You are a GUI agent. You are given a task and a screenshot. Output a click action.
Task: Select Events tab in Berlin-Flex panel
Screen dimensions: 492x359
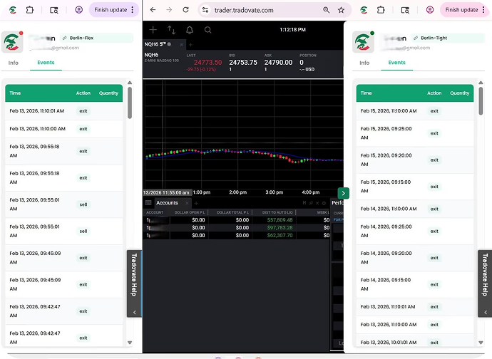pos(46,63)
